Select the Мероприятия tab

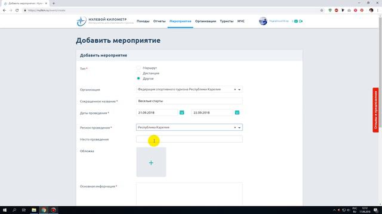(180, 21)
